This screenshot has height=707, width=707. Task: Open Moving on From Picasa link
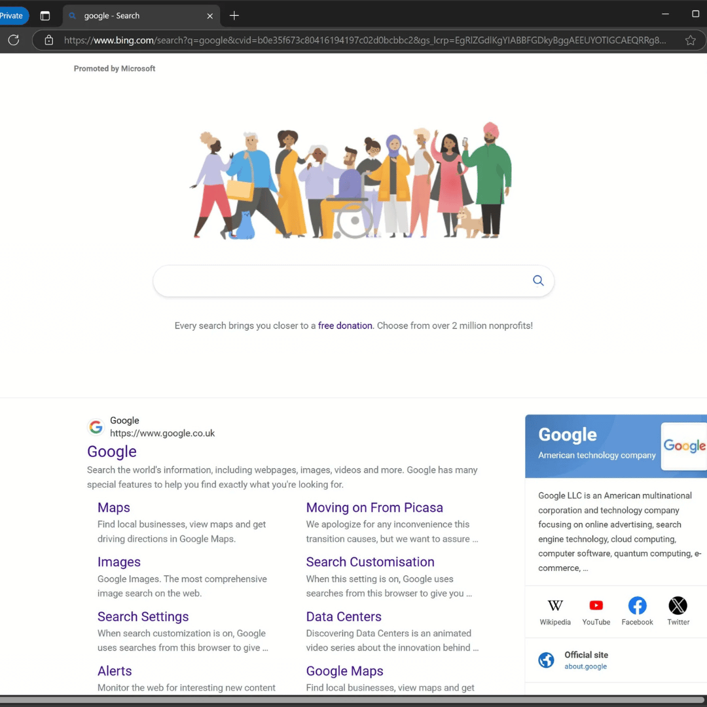coord(374,508)
